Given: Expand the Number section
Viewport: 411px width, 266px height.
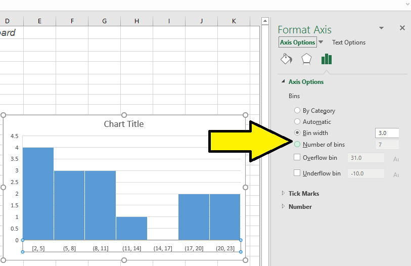Looking at the screenshot, I should [300, 207].
